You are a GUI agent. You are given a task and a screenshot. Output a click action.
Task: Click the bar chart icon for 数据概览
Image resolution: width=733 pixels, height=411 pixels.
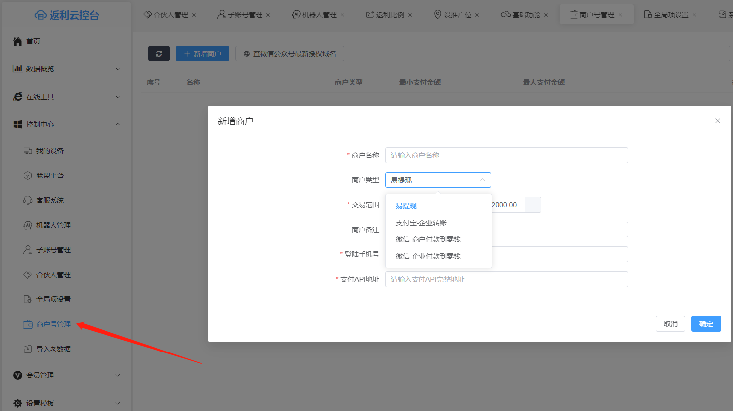(x=18, y=69)
